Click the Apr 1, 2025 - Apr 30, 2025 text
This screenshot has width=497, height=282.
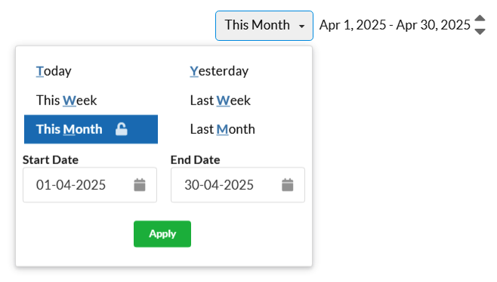click(394, 25)
